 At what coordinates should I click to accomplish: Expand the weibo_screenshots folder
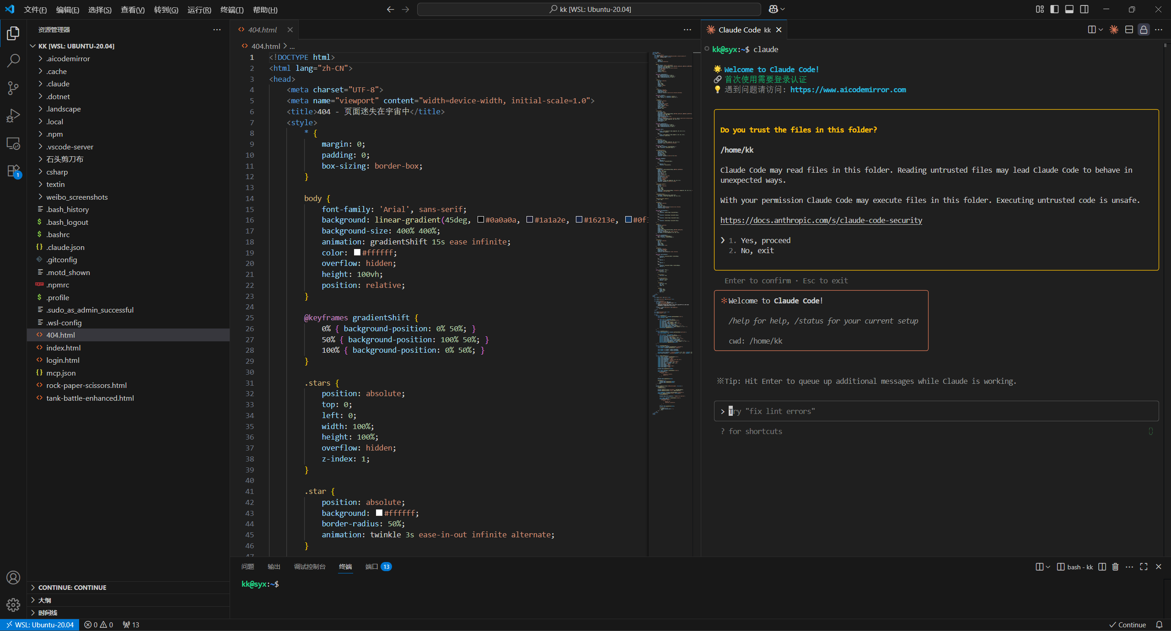tap(128, 197)
